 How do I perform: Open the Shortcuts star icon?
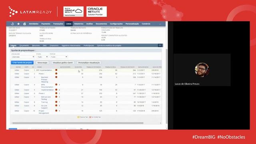click(18, 24)
